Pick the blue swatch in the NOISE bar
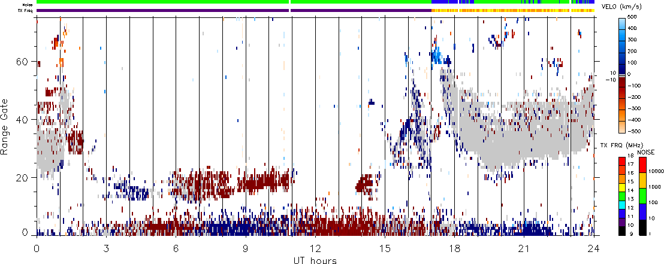Viewport: 664px width, 264px height. pyautogui.click(x=642, y=211)
